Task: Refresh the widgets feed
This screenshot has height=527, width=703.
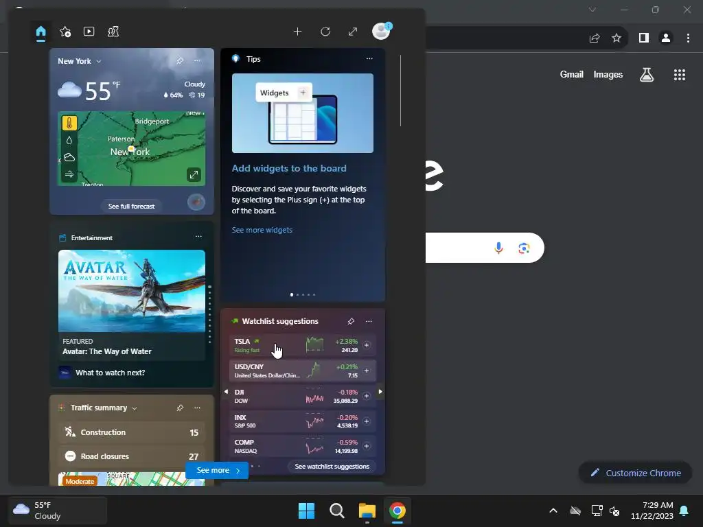Action: [325, 32]
